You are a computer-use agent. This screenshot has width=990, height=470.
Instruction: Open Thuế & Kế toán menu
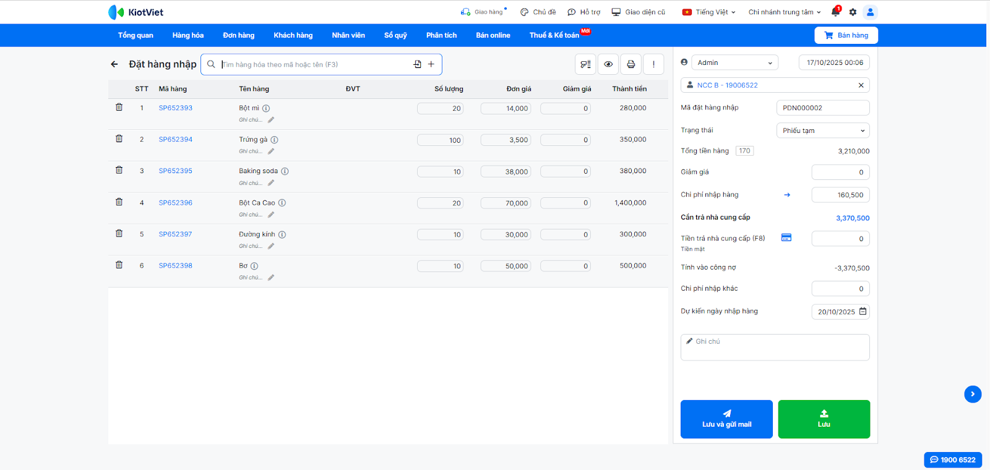click(x=554, y=35)
